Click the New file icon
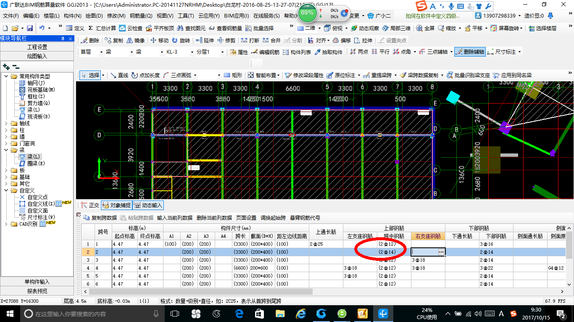Viewport: 574px width, 322px height. [x=5, y=28]
